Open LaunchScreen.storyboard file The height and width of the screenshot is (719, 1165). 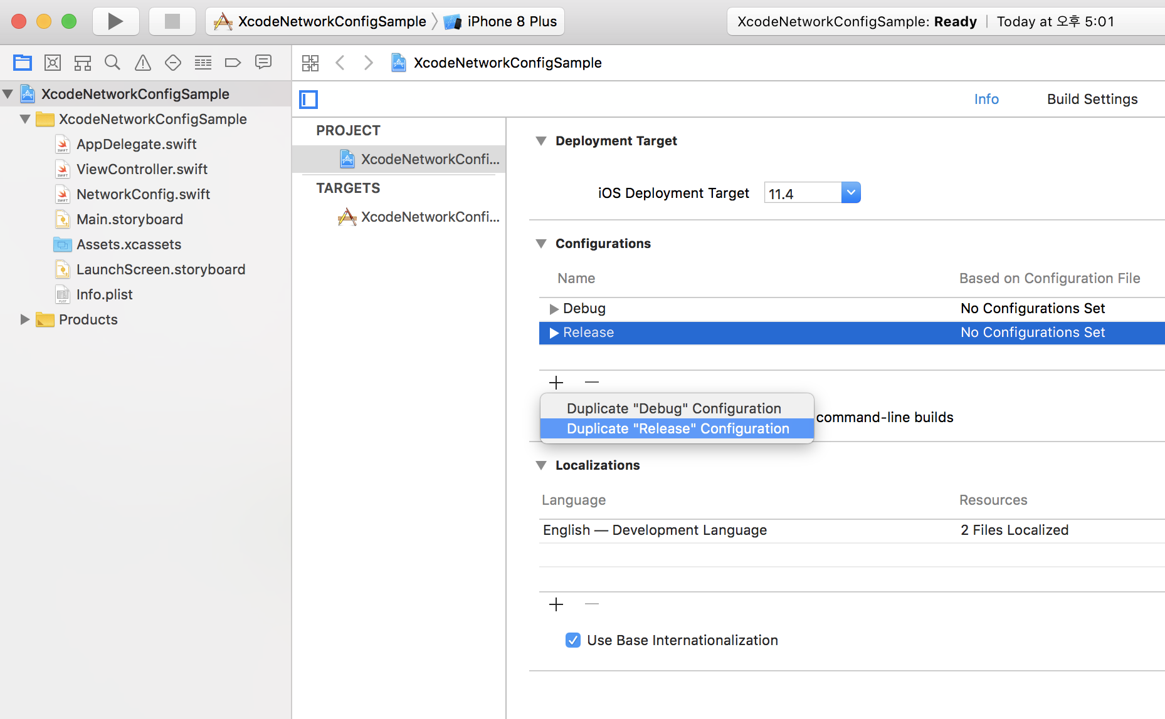[161, 269]
